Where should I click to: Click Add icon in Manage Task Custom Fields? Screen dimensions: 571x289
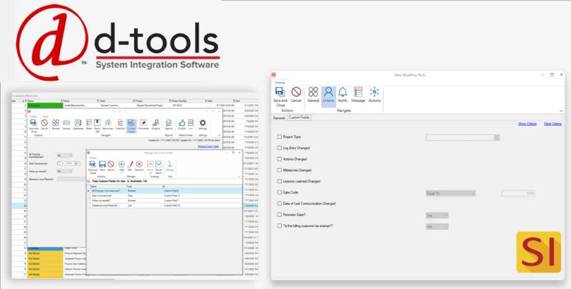coord(122,166)
